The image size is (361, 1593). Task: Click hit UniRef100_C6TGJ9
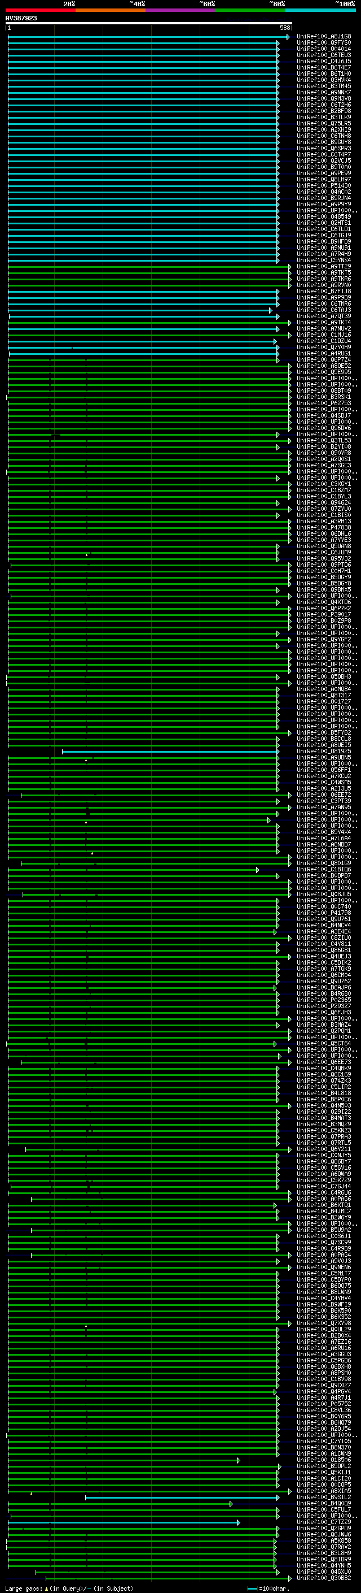tap(324, 235)
